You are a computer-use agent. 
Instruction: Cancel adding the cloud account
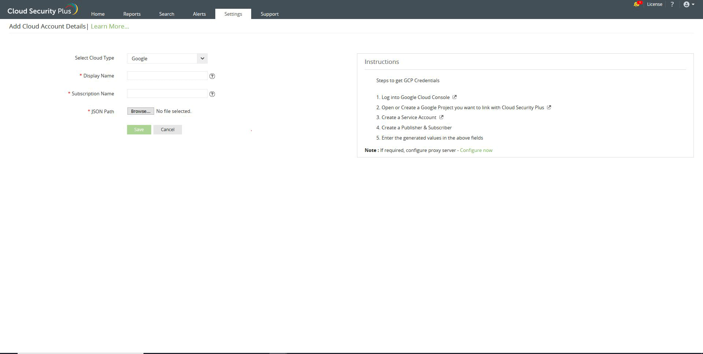click(x=168, y=130)
